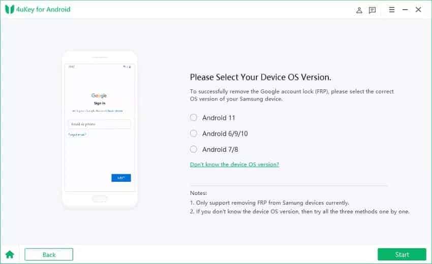Select the Android 11 radio button
The height and width of the screenshot is (264, 432).
(194, 118)
